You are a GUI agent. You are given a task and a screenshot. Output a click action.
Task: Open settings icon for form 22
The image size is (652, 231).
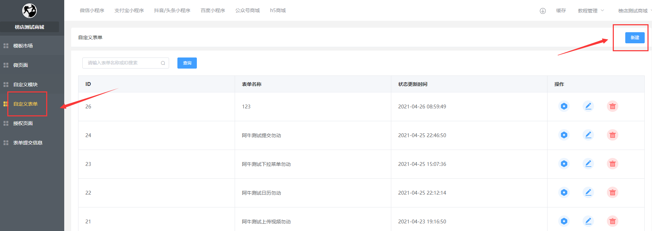pos(564,193)
